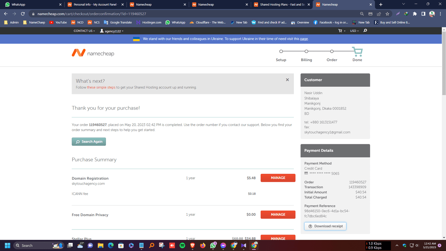Open the USD currency dropdown

point(354,31)
